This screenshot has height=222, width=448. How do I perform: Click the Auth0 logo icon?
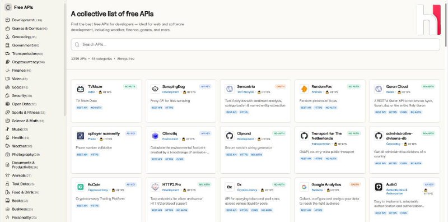point(379,187)
